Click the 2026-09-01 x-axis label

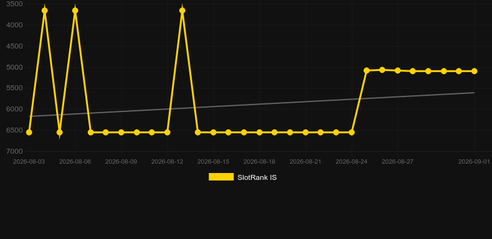[474, 162]
